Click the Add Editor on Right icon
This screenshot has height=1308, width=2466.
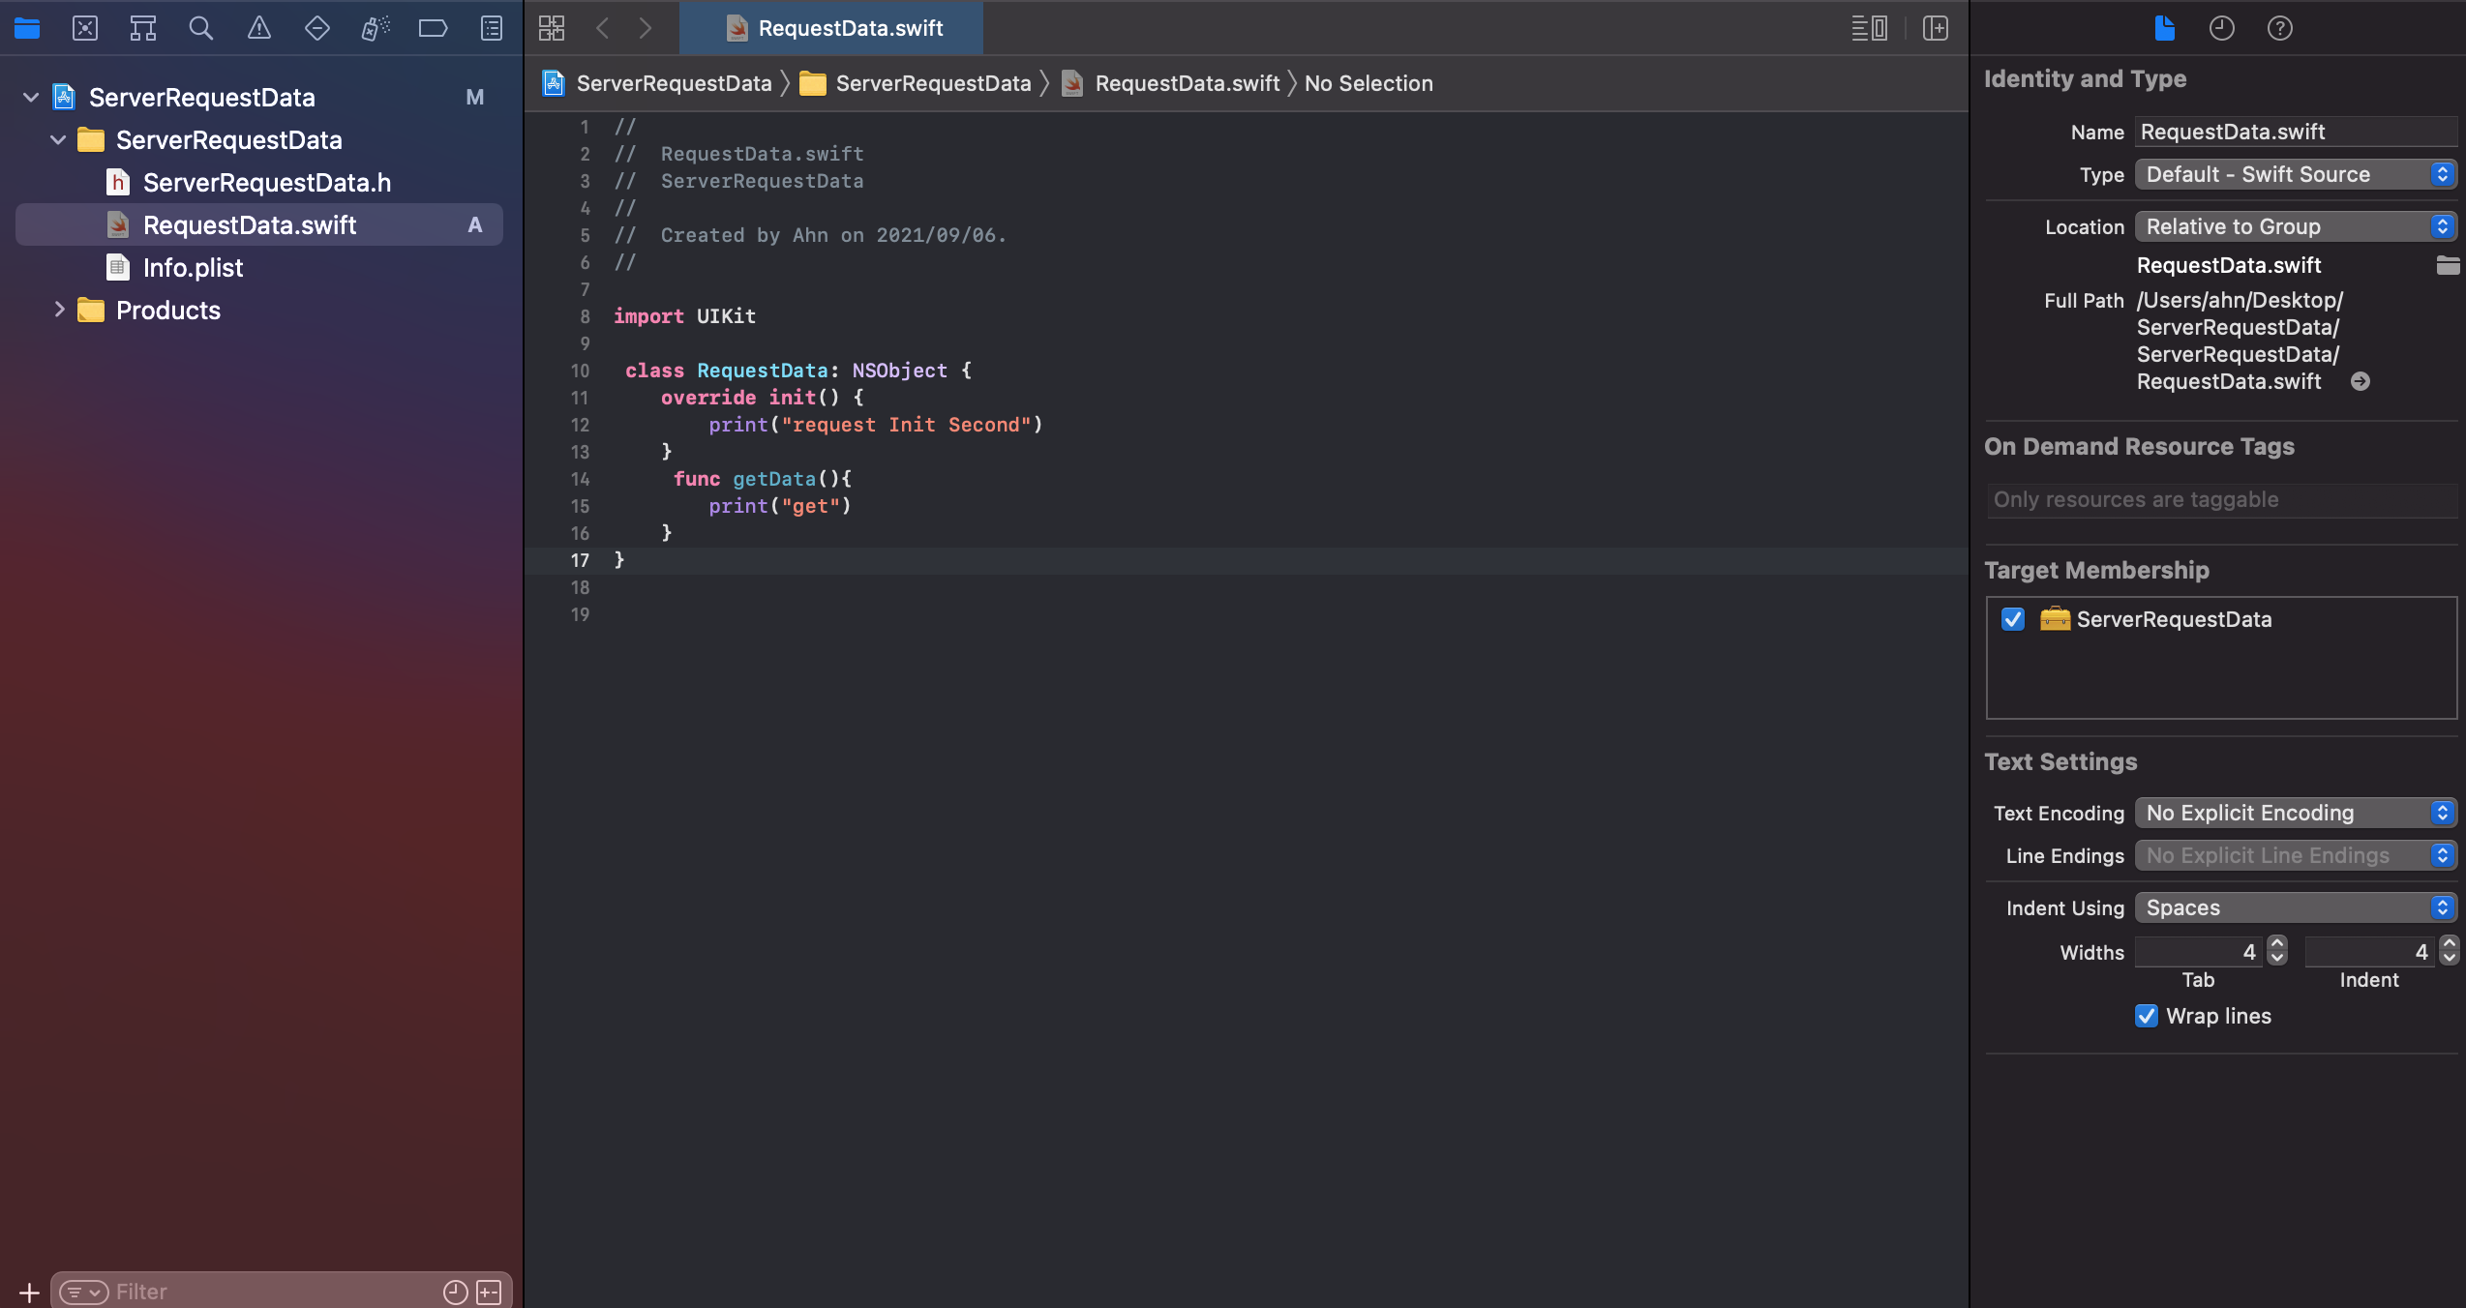tap(1935, 28)
